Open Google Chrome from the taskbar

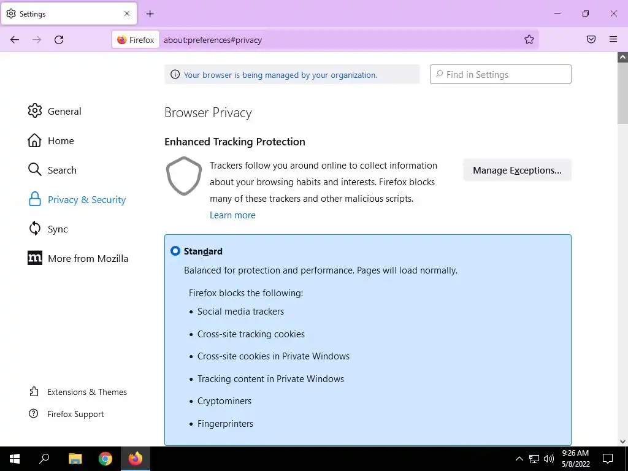pos(105,459)
